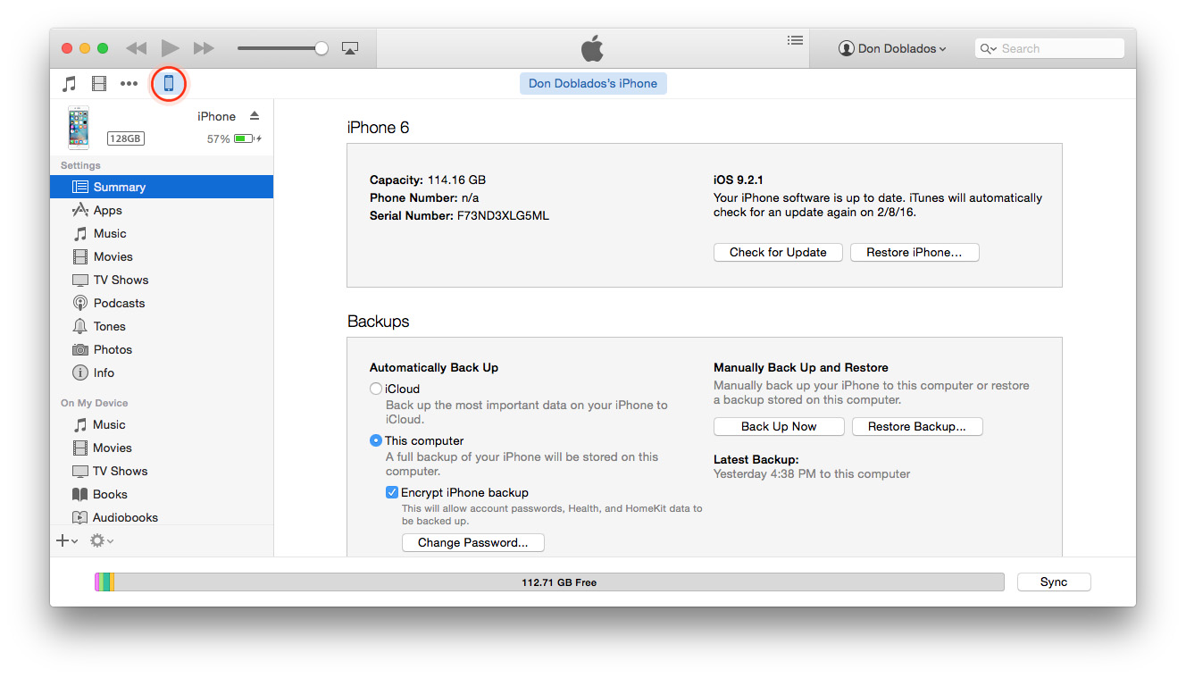Eject the iPhone using eject icon
Image resolution: width=1186 pixels, height=678 pixels.
(255, 116)
